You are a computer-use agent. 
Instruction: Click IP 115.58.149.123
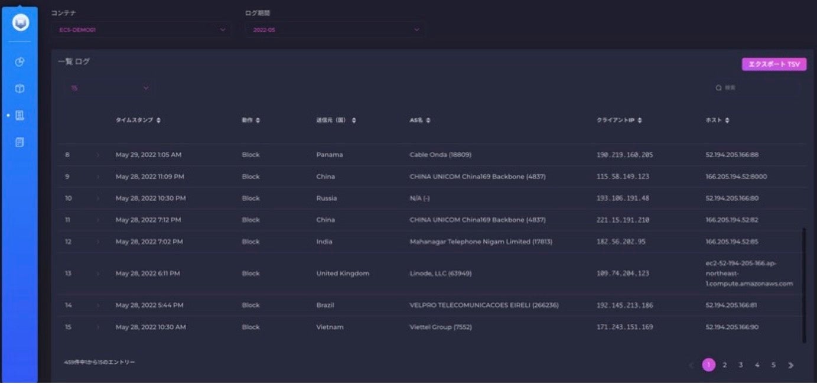coord(623,177)
